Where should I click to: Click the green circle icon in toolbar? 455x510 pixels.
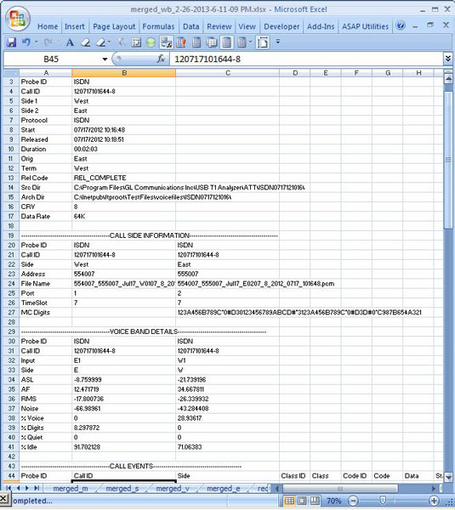(151, 42)
